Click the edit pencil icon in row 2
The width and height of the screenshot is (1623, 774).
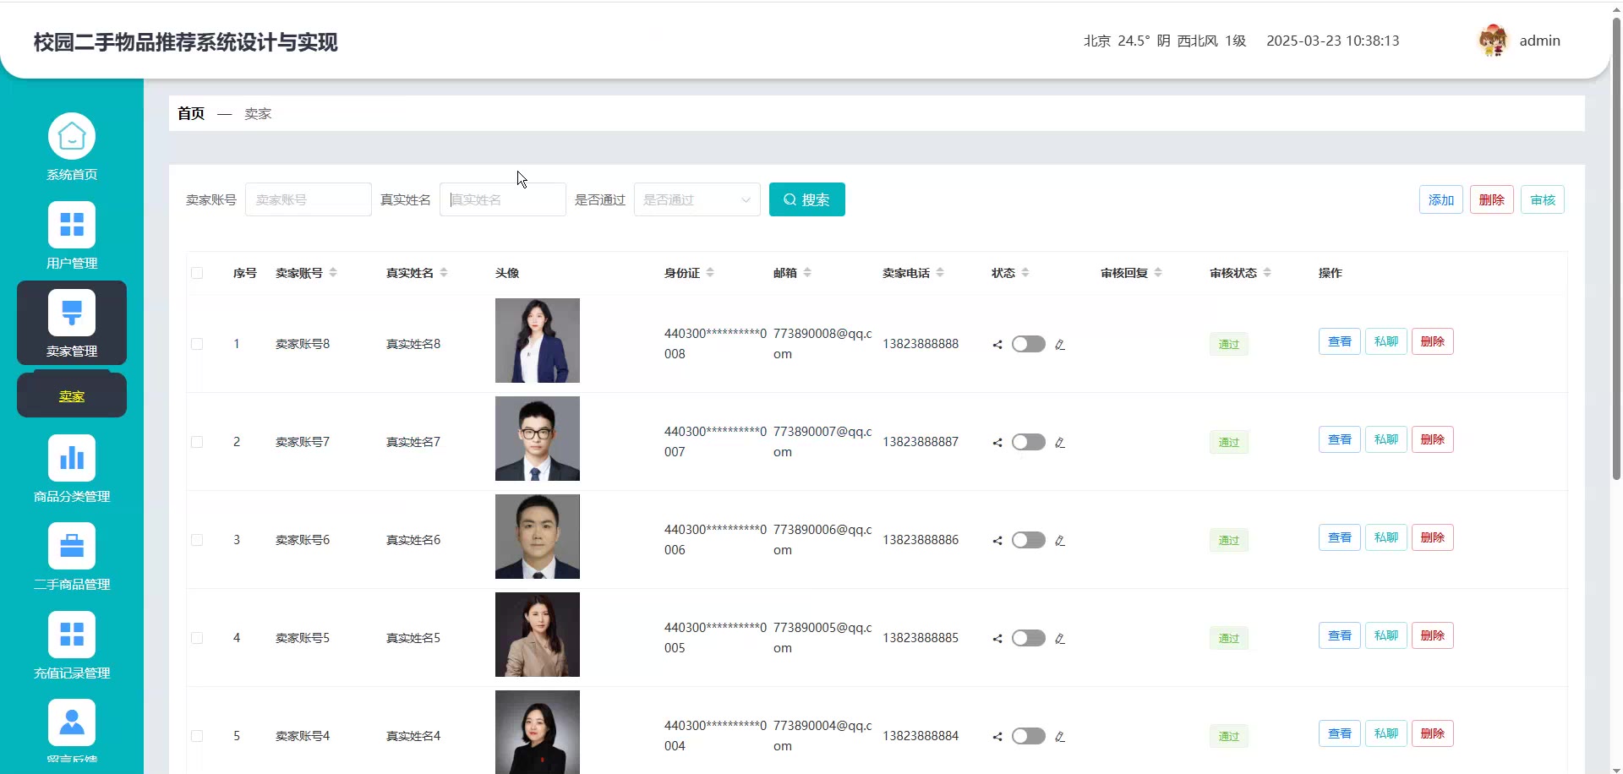pyautogui.click(x=1060, y=443)
